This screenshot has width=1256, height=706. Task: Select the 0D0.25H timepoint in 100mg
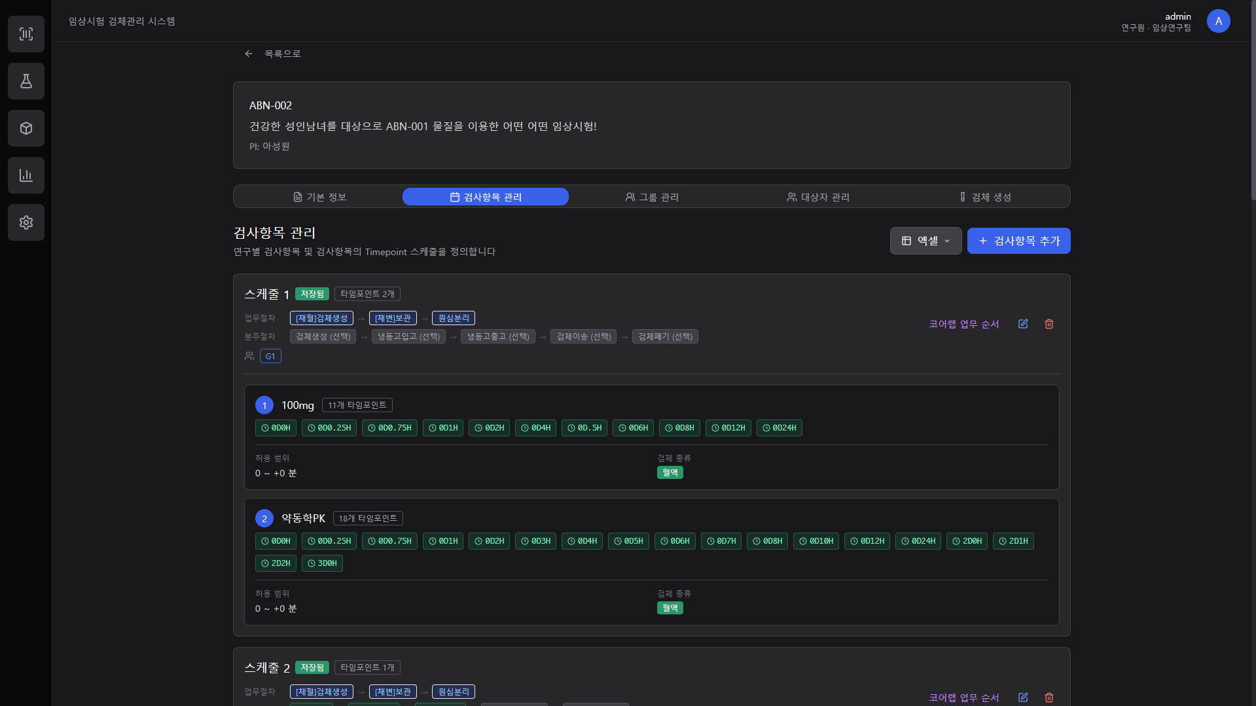click(329, 428)
